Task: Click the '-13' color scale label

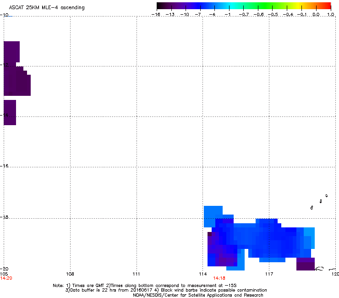Action: point(170,15)
